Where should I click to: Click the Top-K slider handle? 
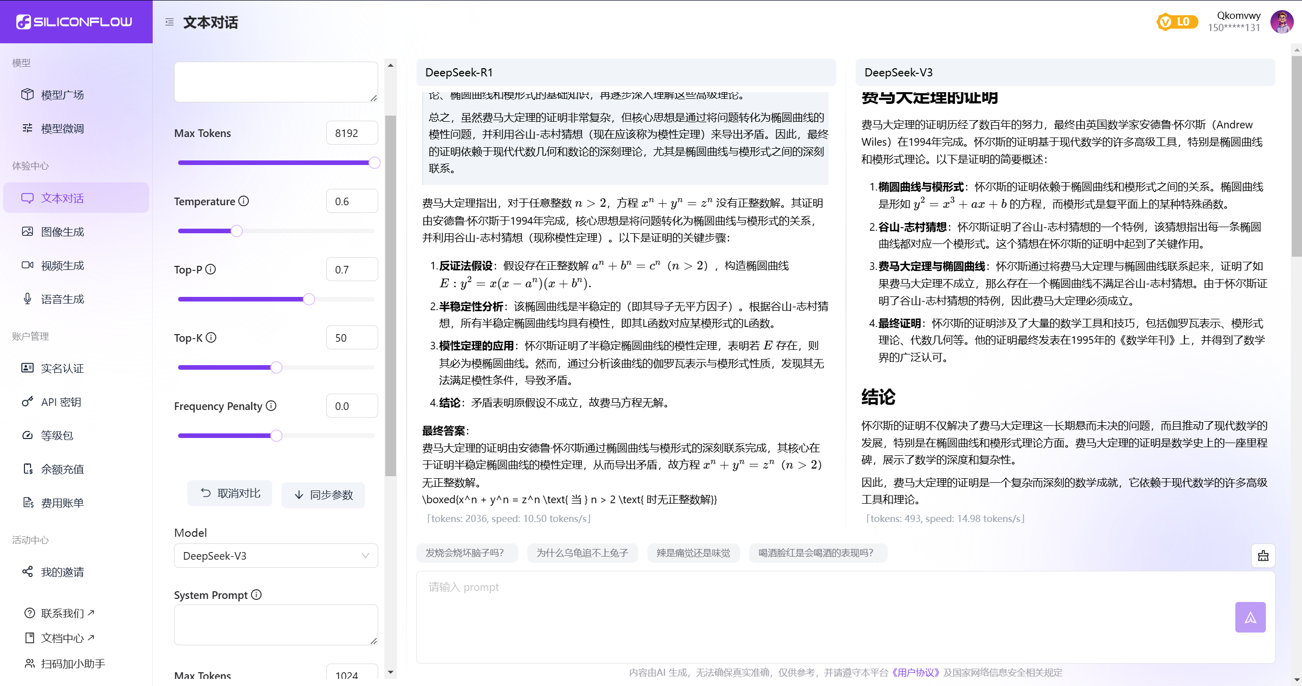pos(276,368)
